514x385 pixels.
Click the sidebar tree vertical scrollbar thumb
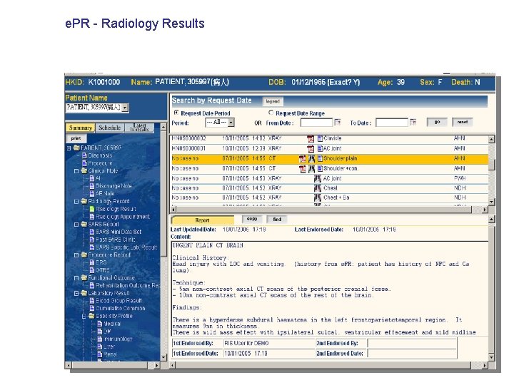click(163, 193)
